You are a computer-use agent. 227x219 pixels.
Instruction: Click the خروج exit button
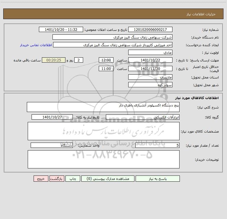click(41, 179)
